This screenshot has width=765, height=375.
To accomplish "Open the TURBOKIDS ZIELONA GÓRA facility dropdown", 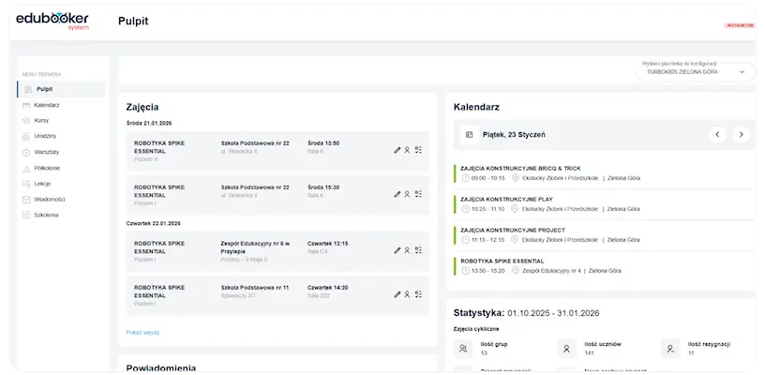I will pos(695,71).
